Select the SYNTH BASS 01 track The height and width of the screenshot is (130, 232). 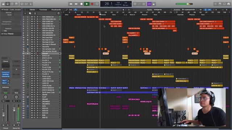(x=48, y=88)
